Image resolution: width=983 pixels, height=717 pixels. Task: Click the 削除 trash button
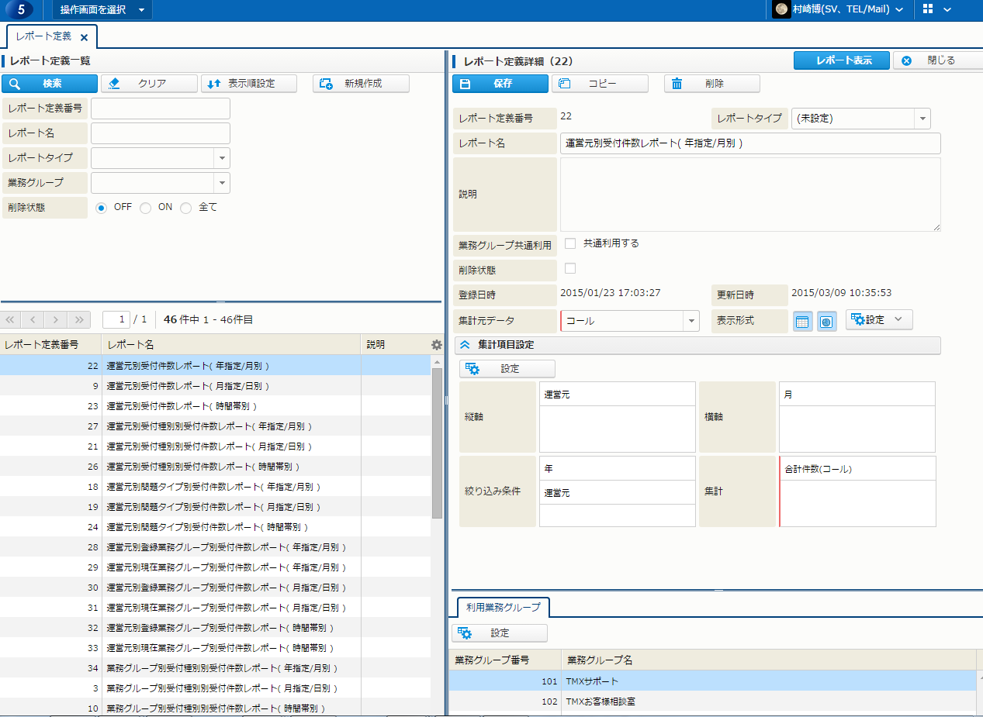click(x=711, y=84)
